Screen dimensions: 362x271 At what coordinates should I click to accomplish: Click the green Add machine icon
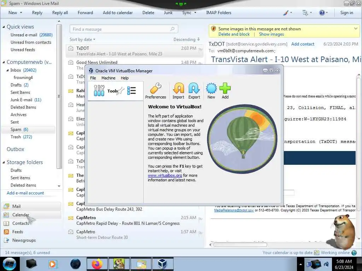(225, 91)
